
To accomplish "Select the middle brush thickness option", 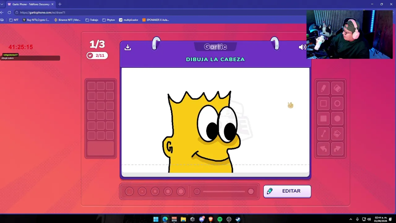I will 155,191.
